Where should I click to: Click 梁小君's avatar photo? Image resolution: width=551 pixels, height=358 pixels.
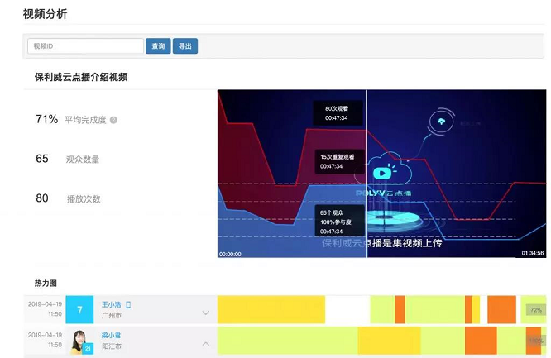tap(79, 341)
